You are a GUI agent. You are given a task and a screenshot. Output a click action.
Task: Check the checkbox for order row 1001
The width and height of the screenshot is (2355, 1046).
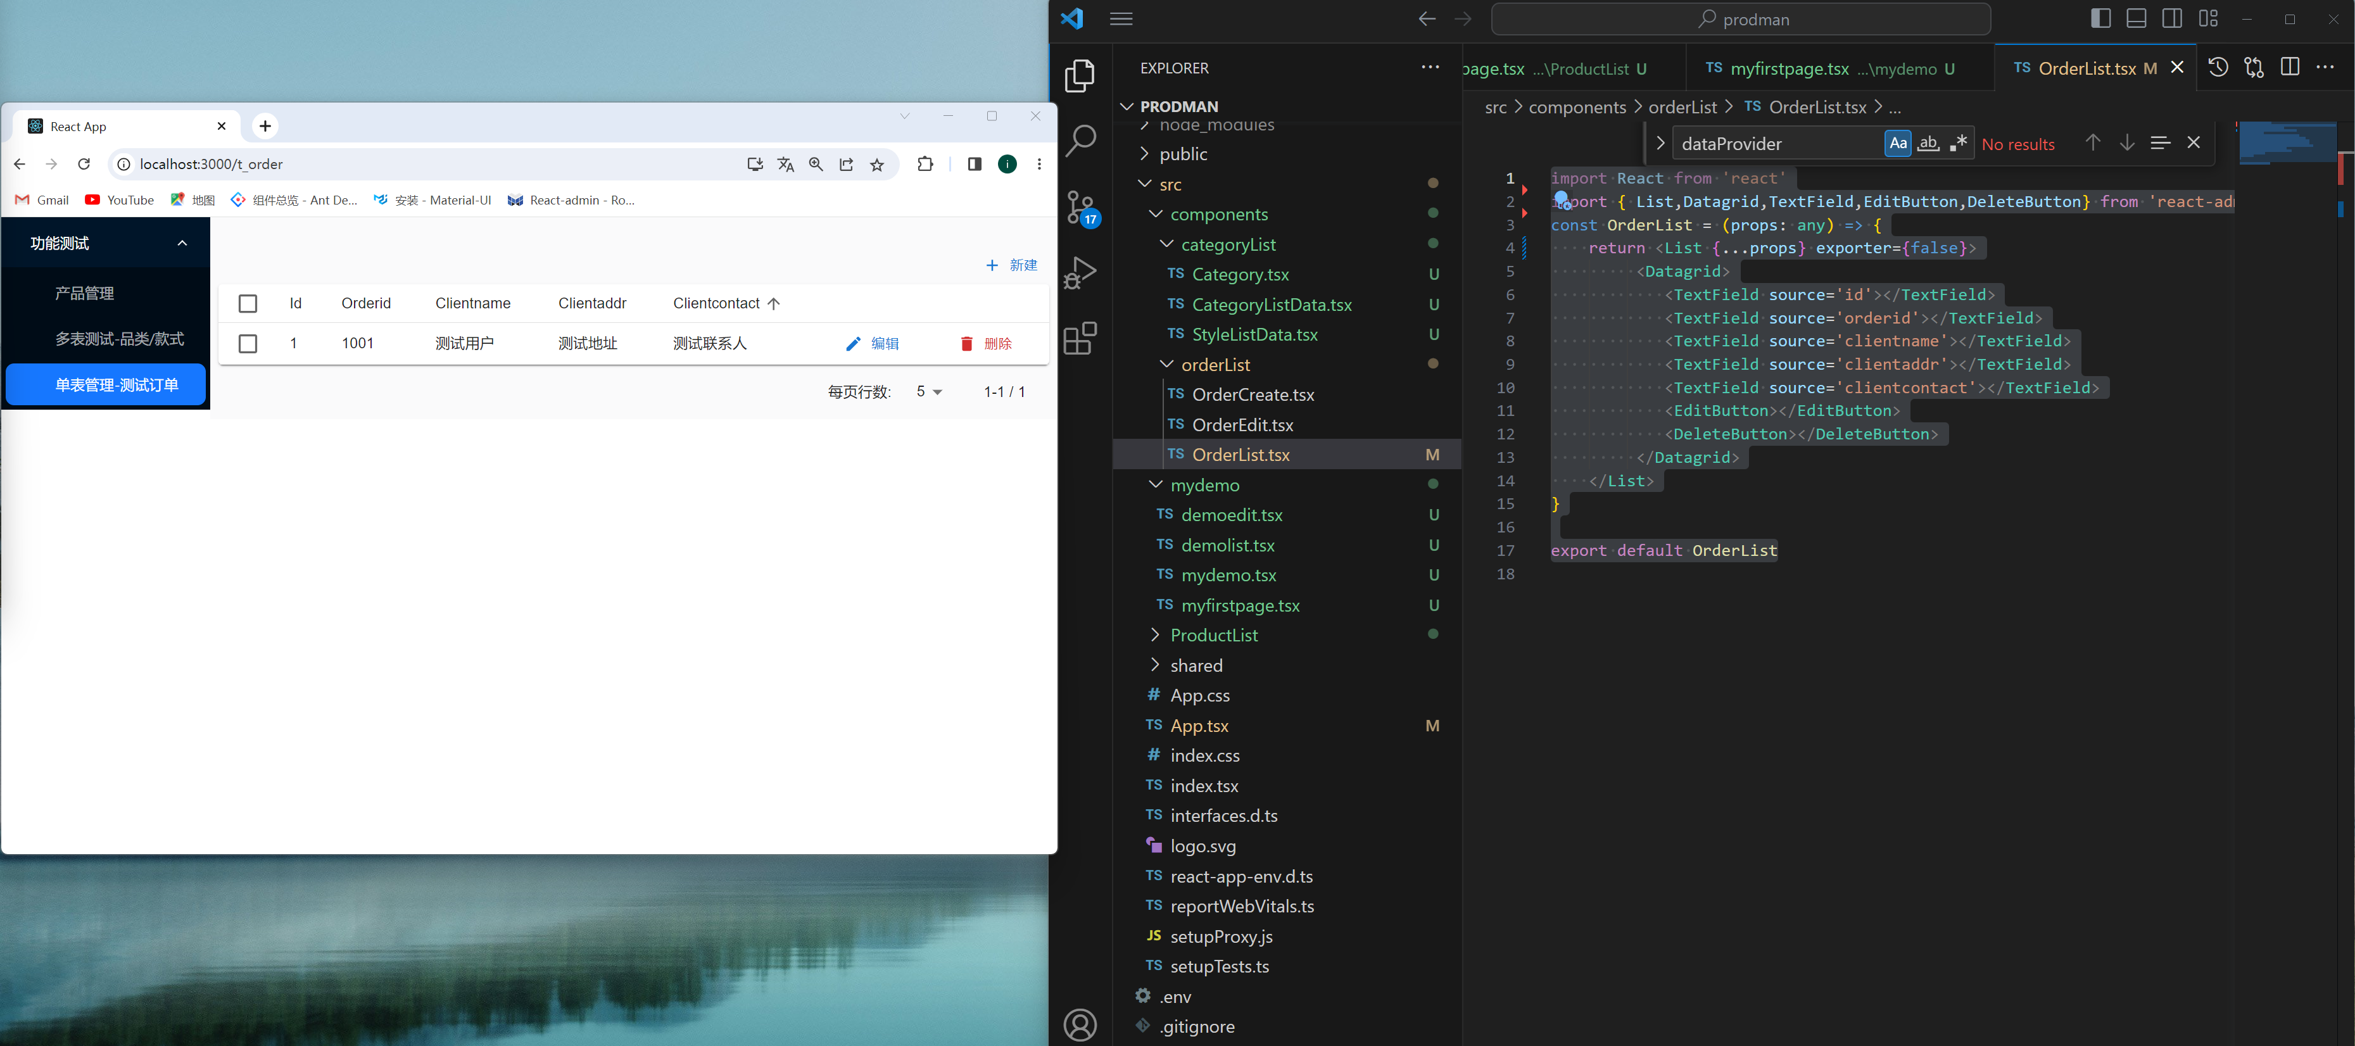coord(248,344)
